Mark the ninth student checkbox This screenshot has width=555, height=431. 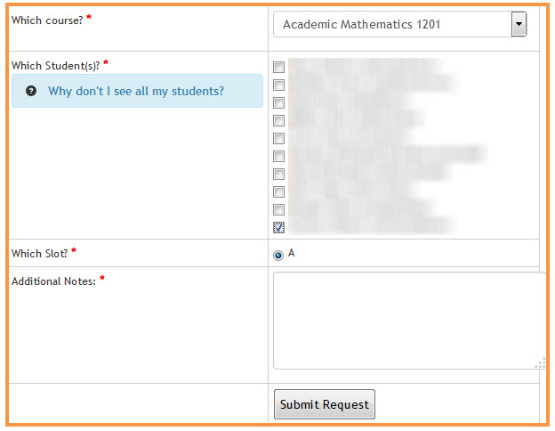[279, 209]
